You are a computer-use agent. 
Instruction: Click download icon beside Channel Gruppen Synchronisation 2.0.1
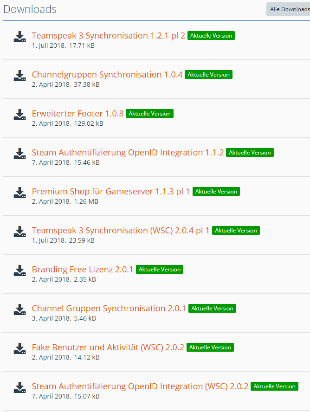click(x=19, y=310)
